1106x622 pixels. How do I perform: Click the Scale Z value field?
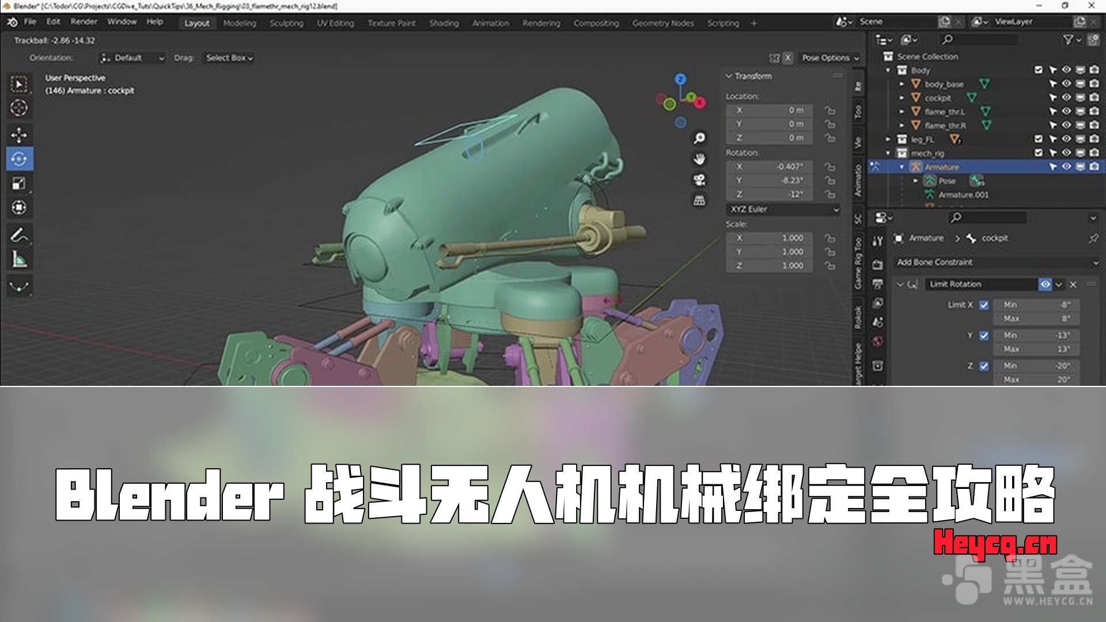click(x=769, y=266)
